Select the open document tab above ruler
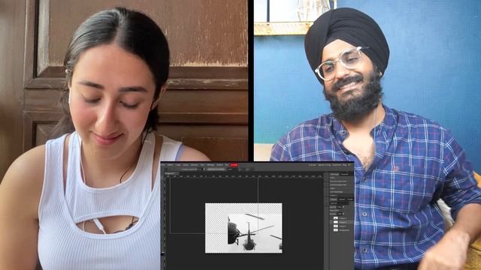The width and height of the screenshot is (481, 270). click(172, 173)
